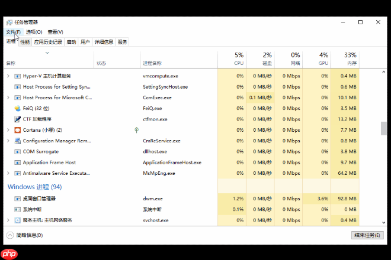Sort by the 状态 column header
This screenshot has height=260, width=391.
(117, 59)
